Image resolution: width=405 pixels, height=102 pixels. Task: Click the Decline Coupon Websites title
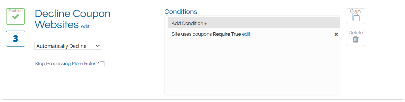[73, 19]
